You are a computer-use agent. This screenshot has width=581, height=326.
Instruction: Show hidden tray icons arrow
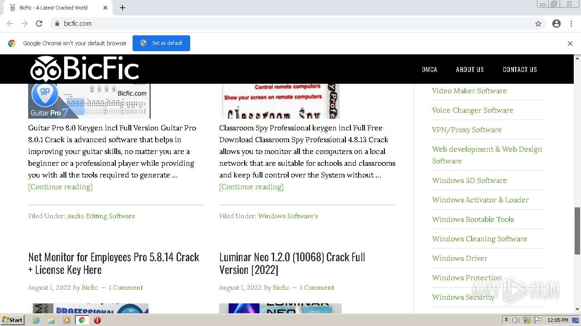[506, 320]
